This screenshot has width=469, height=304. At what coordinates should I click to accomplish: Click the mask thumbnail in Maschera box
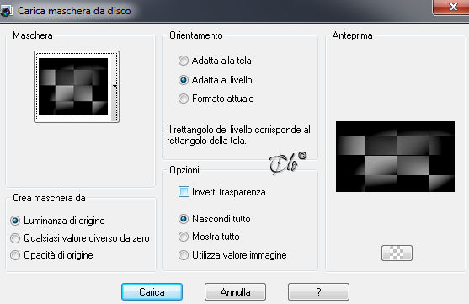pyautogui.click(x=73, y=87)
